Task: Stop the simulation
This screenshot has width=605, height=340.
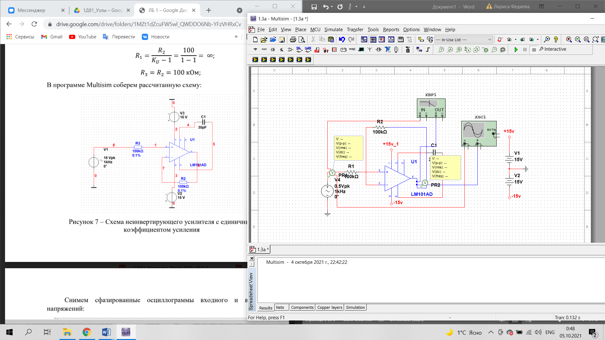Action: (534, 49)
